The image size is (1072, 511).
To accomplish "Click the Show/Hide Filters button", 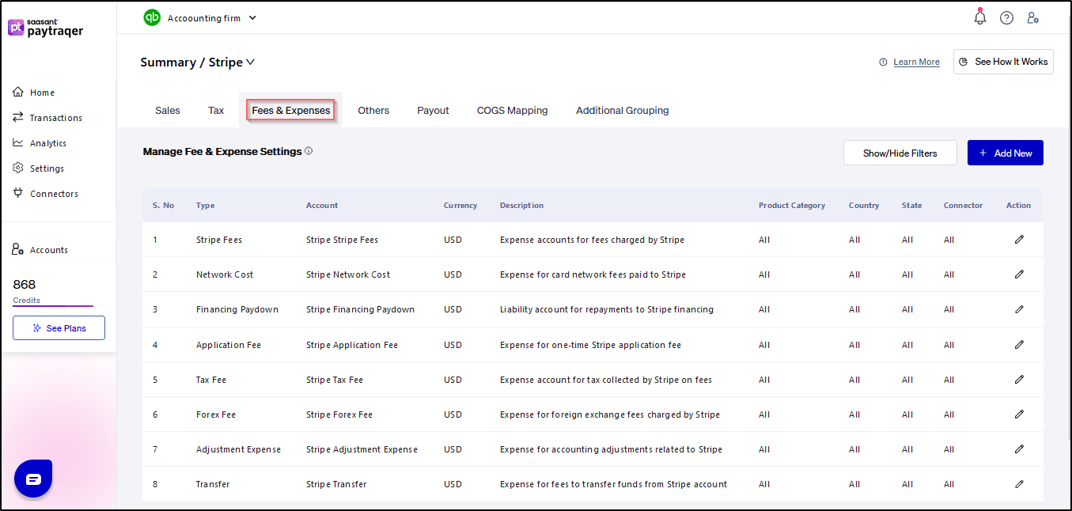I will [900, 153].
